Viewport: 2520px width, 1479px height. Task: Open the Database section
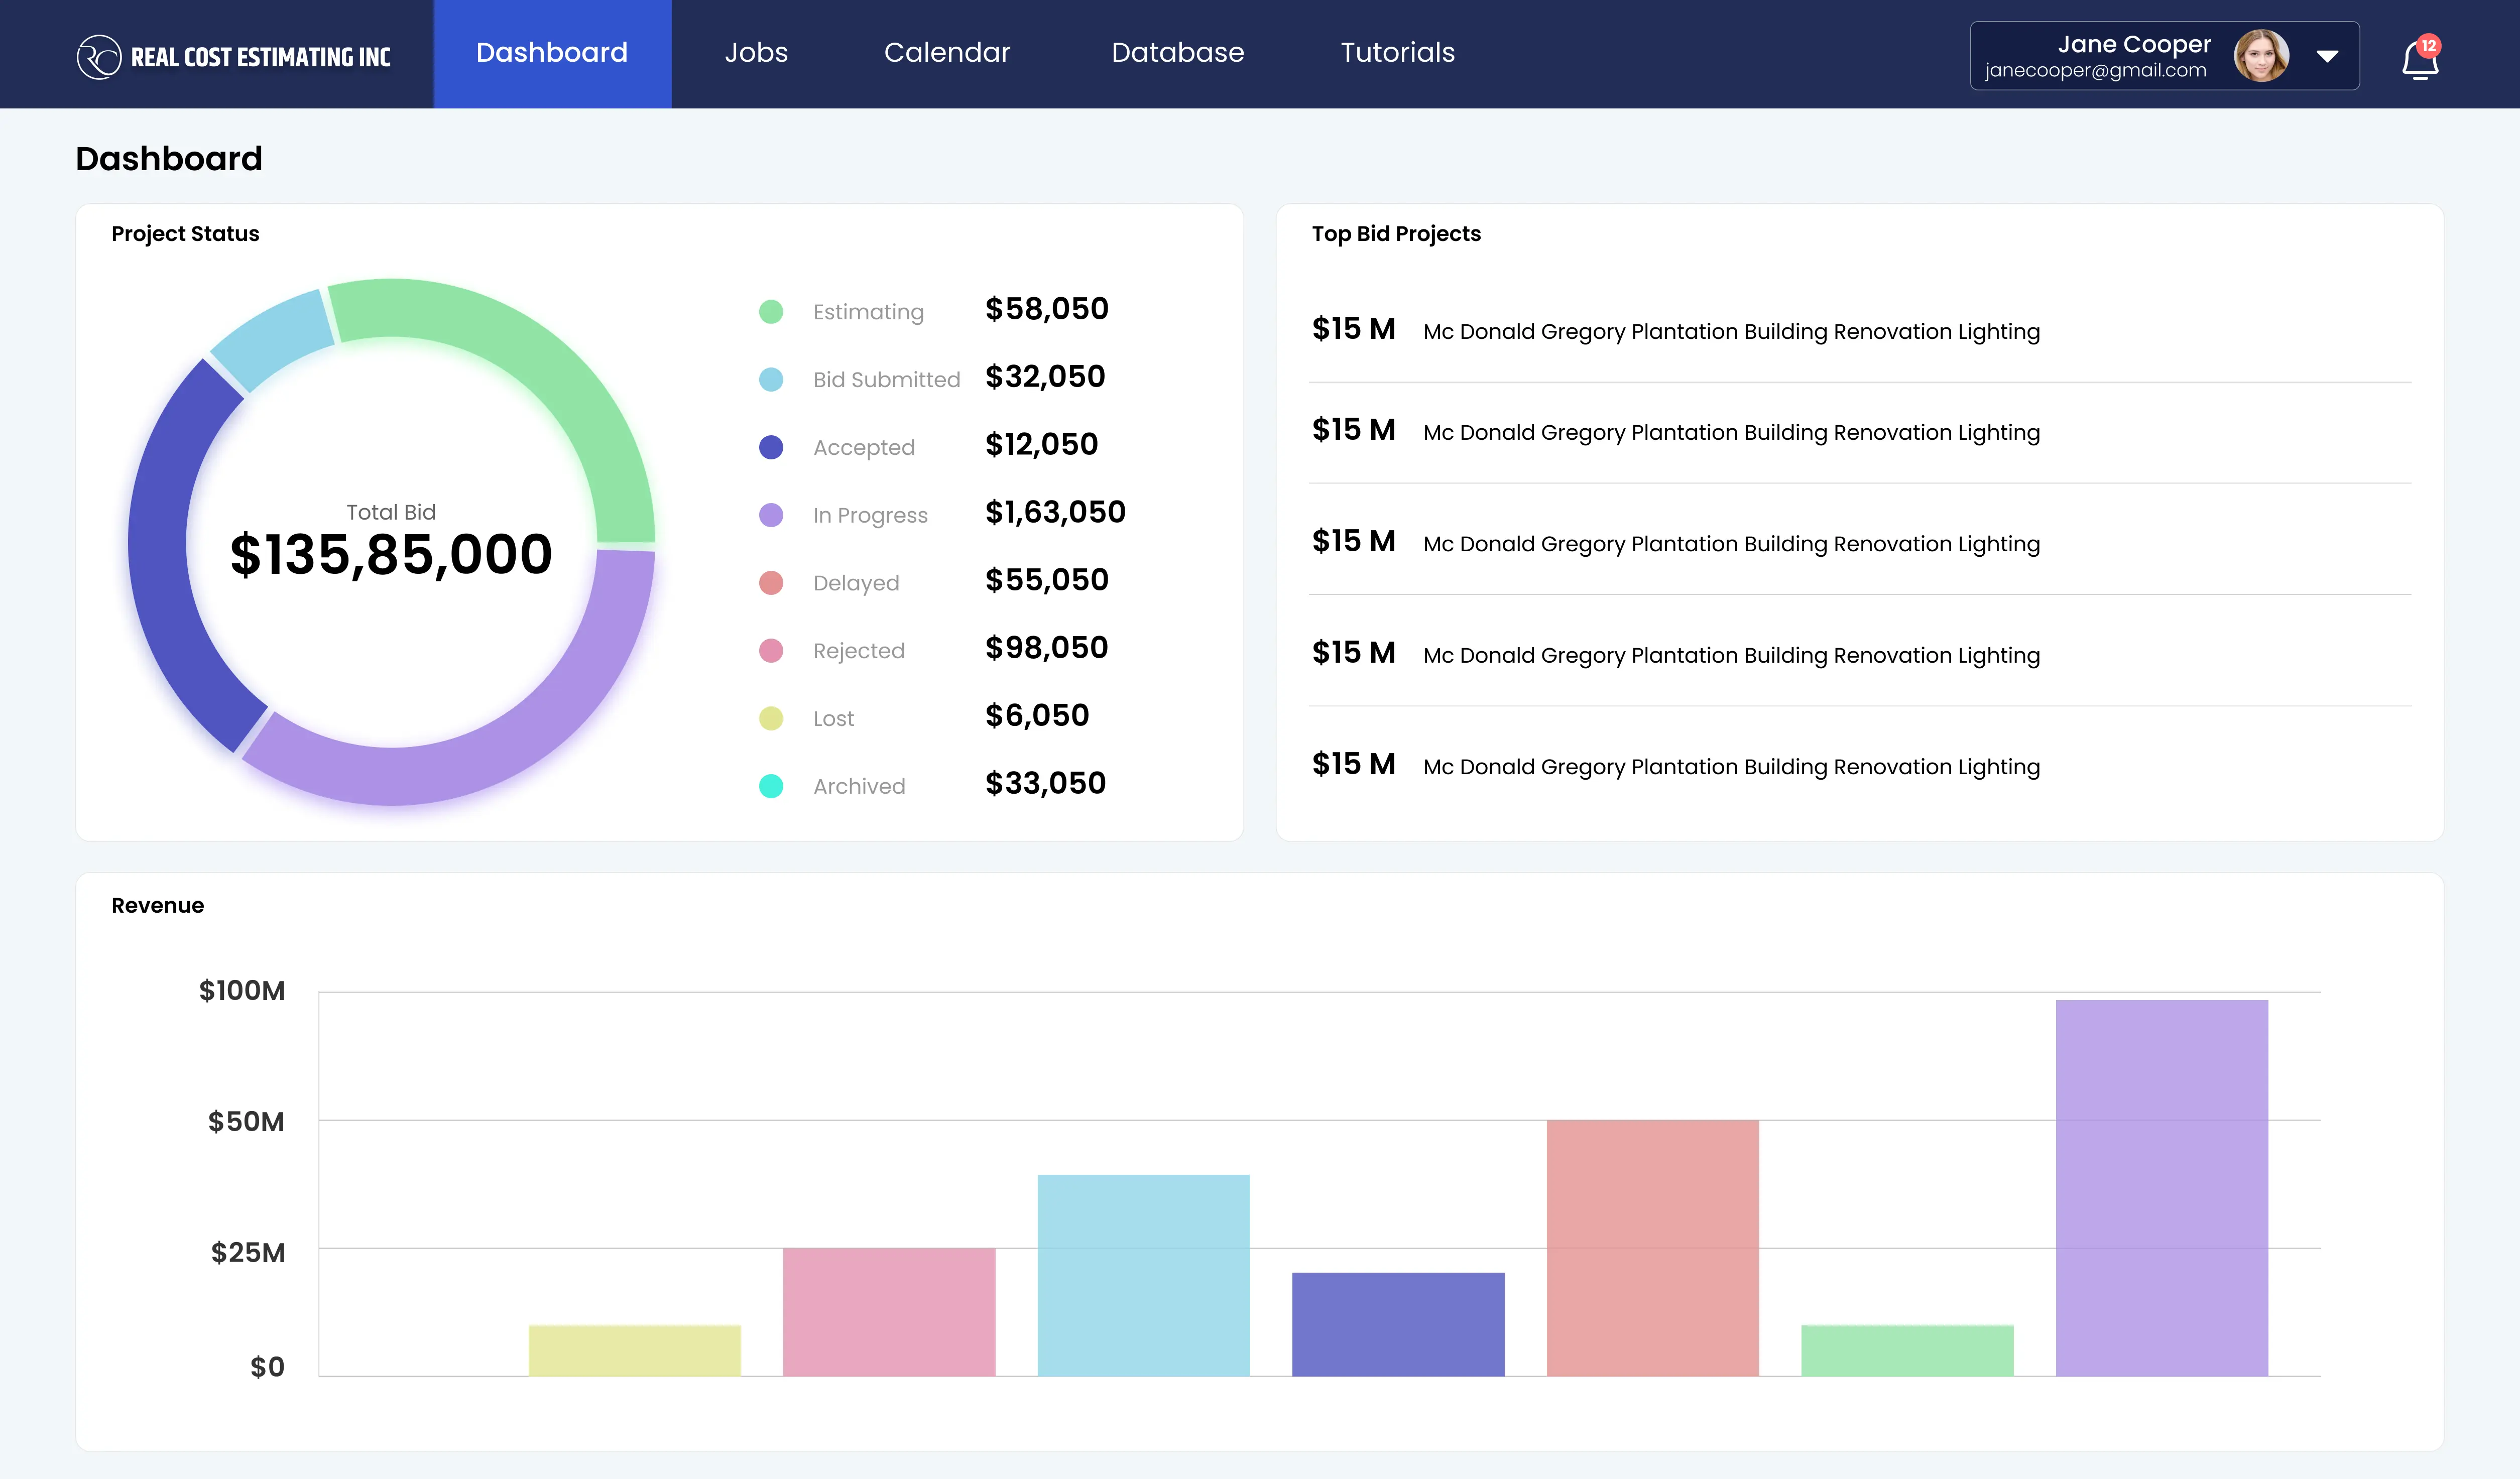click(1178, 52)
